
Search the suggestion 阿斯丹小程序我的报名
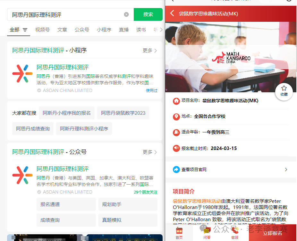click(x=67, y=113)
